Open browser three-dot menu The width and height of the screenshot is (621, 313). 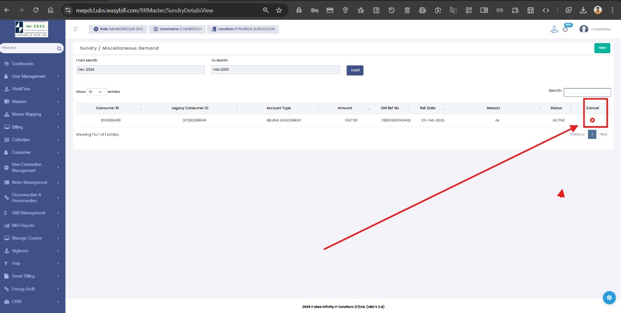(612, 10)
